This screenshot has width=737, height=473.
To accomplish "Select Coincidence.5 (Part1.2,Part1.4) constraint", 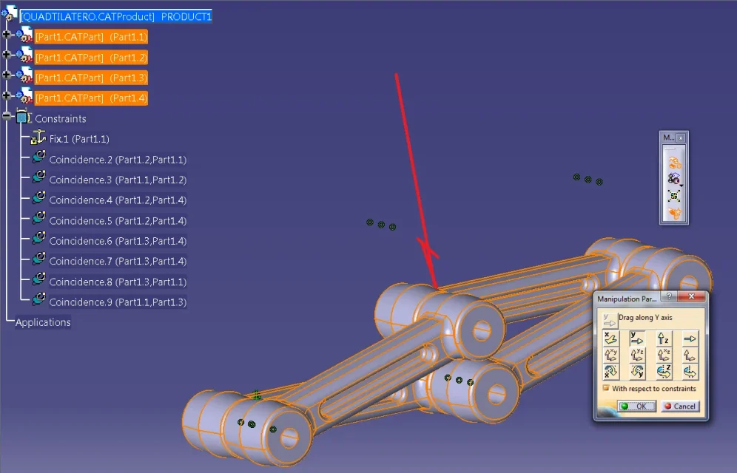I will tap(118, 220).
